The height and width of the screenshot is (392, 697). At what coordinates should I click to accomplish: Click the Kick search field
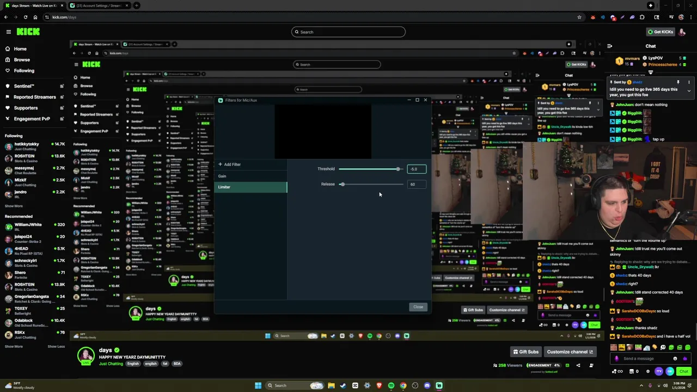348,32
